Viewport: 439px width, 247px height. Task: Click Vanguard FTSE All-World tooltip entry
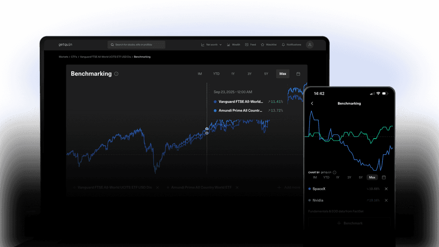point(248,102)
